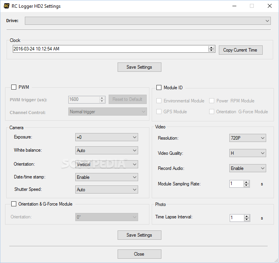Click the Module Sampling Rate value field
This screenshot has height=263, width=279.
tap(236, 184)
